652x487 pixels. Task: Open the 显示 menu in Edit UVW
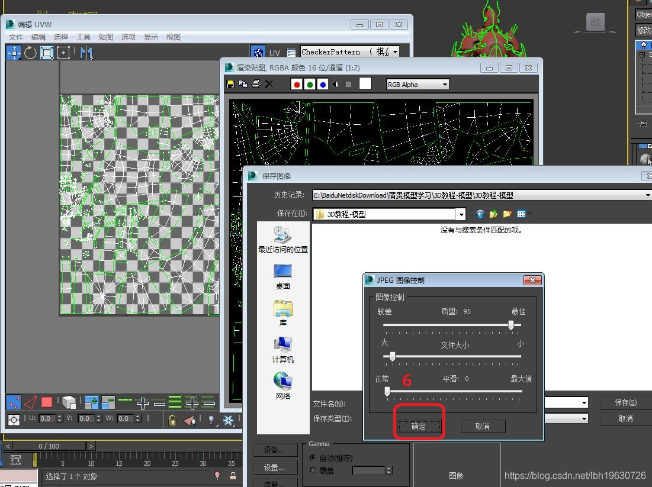150,37
